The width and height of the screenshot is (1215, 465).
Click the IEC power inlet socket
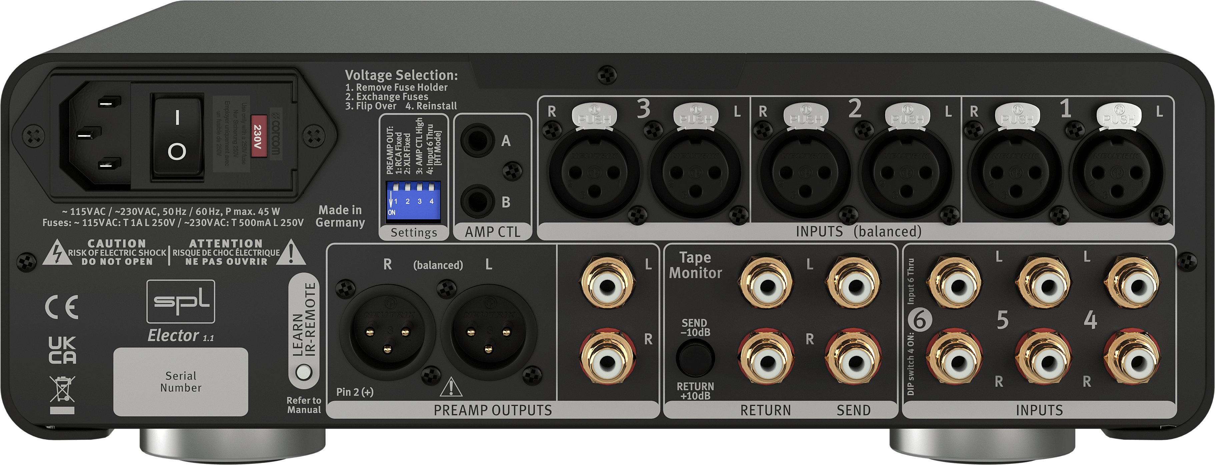97,136
